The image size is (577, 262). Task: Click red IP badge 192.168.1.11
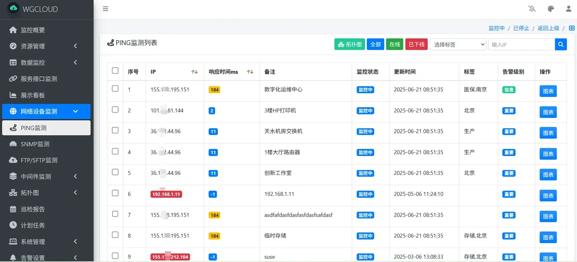167,194
